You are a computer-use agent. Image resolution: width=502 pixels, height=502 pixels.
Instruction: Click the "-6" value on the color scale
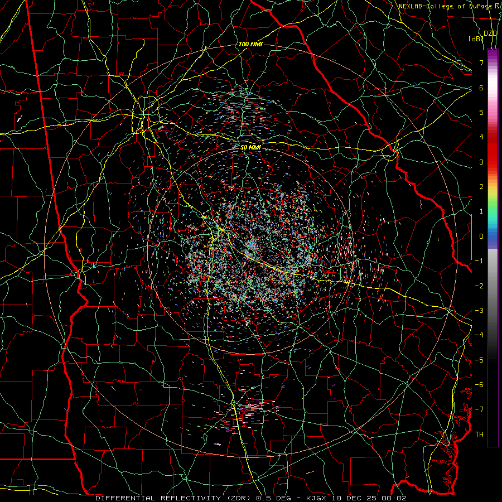(x=479, y=385)
